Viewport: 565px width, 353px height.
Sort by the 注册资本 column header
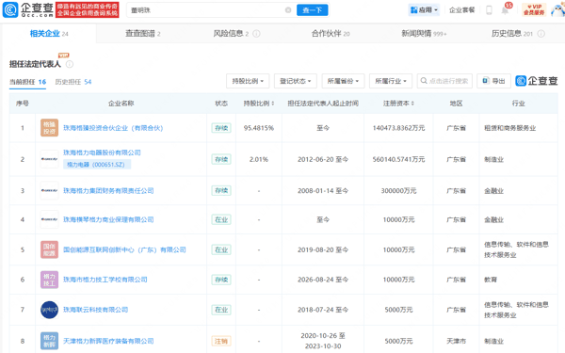point(398,104)
